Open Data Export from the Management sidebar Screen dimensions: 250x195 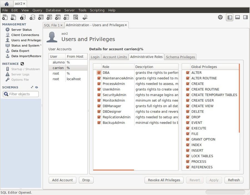pos(21,51)
